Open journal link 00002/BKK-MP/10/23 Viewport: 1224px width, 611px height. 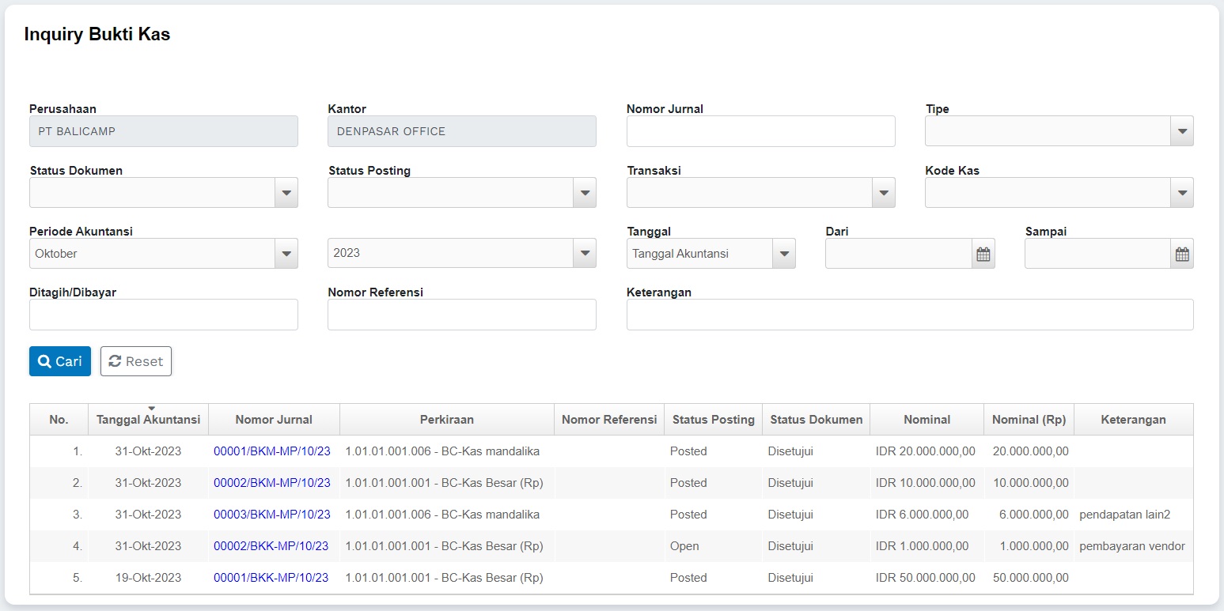(271, 546)
